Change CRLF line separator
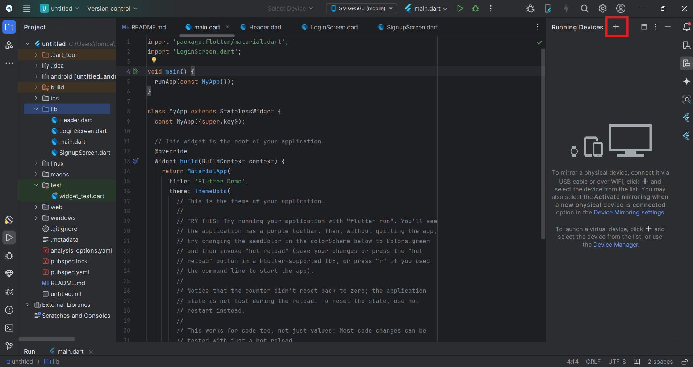Screen dimensions: 693x367 pyautogui.click(x=593, y=362)
